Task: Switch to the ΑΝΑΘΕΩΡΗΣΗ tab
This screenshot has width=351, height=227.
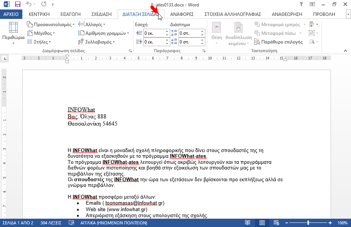Action: tap(287, 14)
